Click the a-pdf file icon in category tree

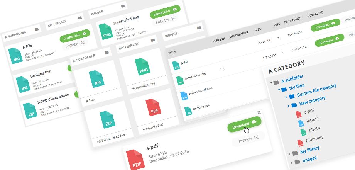299,115
